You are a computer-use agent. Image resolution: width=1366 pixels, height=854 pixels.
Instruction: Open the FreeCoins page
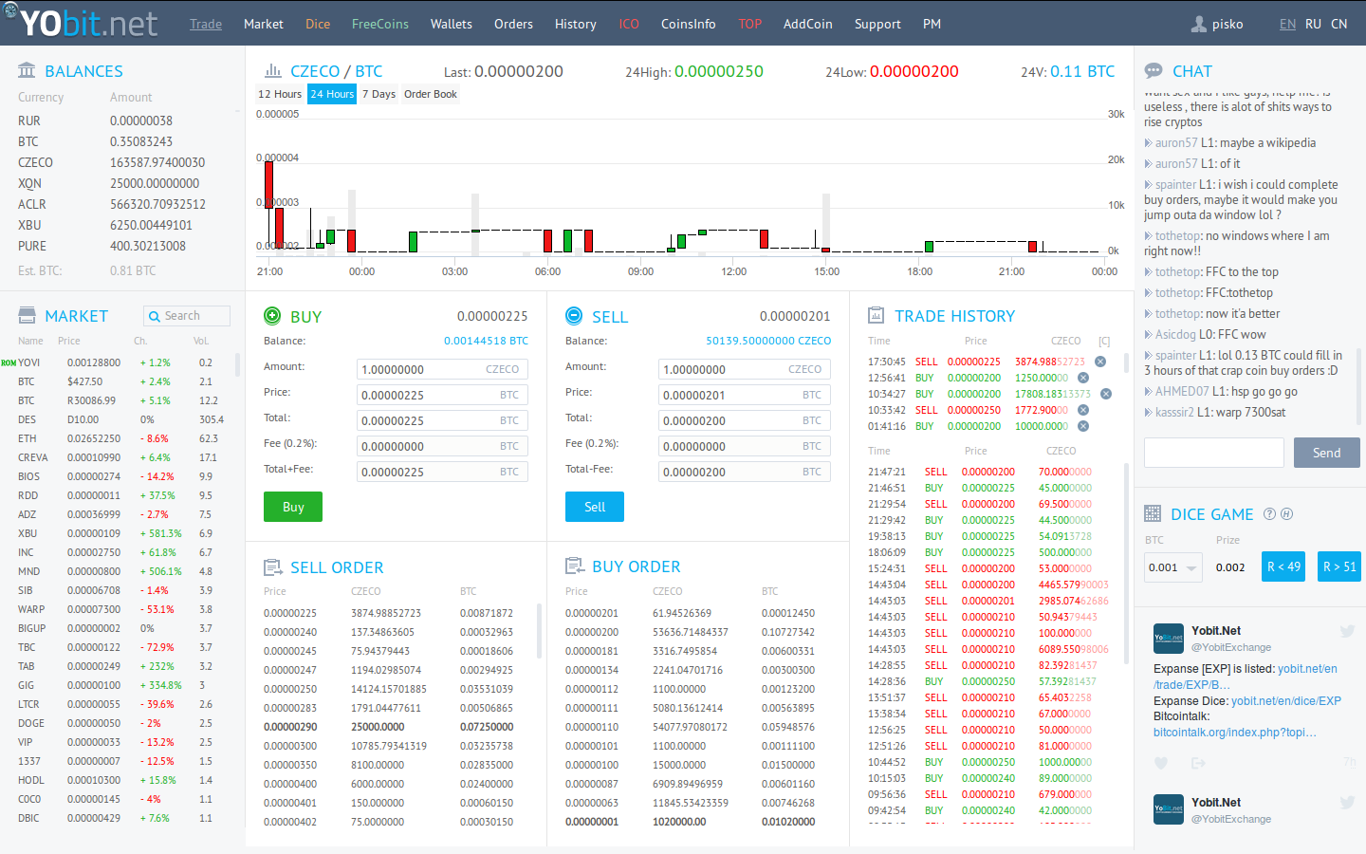coord(380,24)
